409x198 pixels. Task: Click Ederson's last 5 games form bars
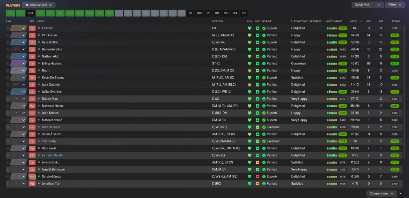click(332, 28)
